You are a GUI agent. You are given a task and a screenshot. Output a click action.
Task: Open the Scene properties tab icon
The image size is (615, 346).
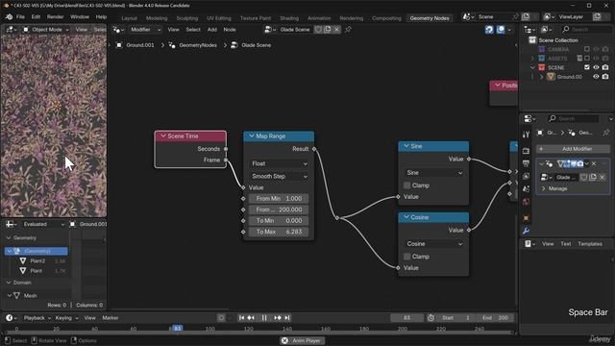click(526, 189)
